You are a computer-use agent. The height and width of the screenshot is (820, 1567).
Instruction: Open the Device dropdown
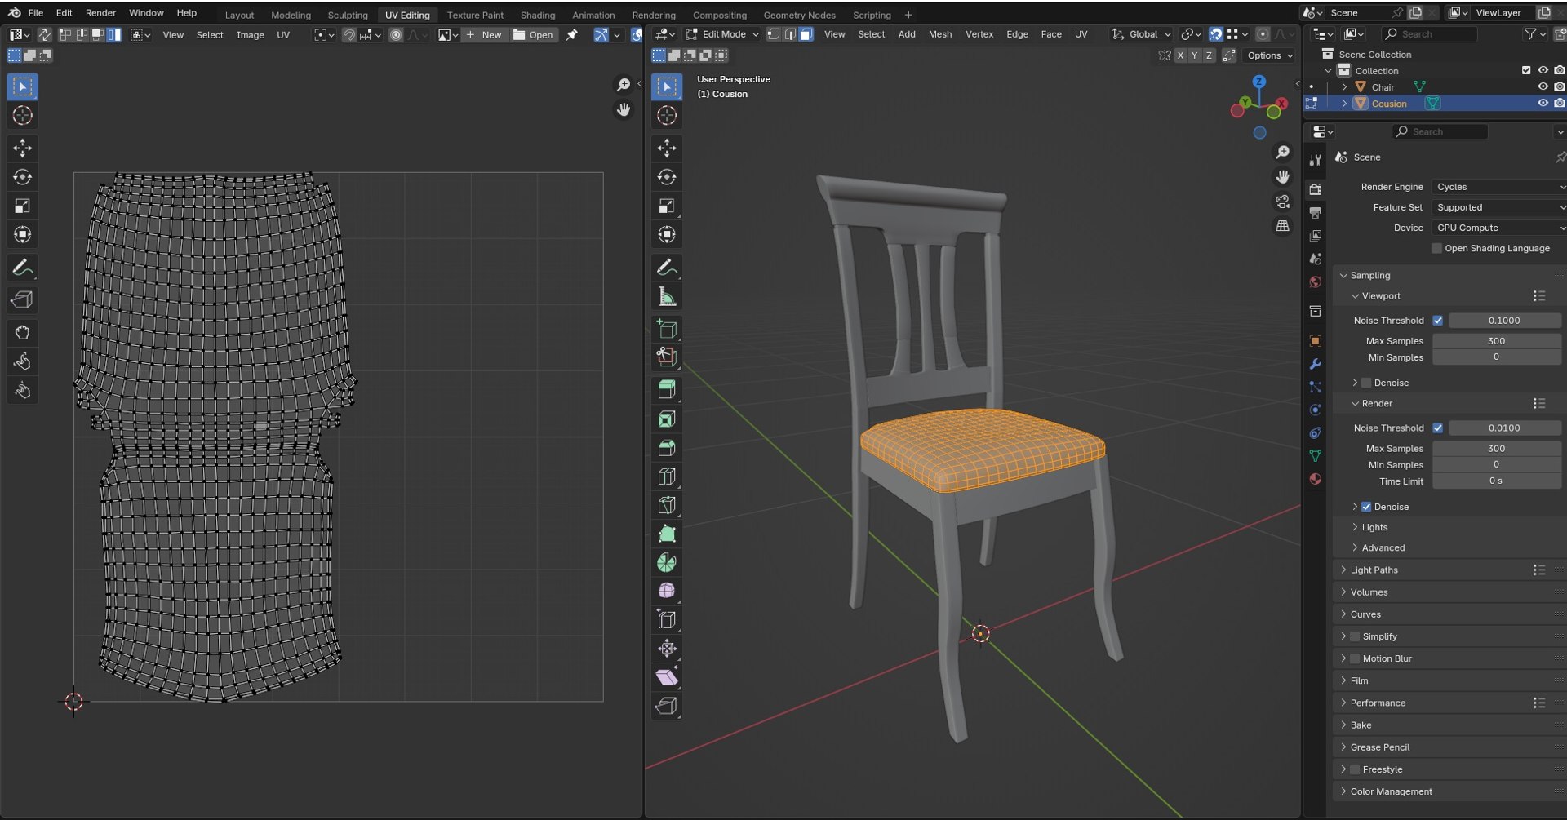(x=1499, y=228)
